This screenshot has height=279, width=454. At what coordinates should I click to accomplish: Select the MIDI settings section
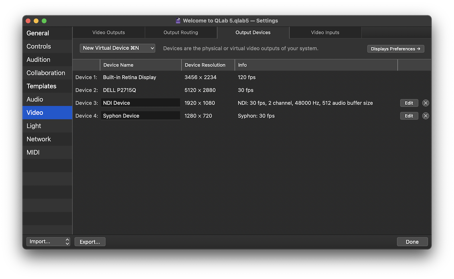[33, 152]
